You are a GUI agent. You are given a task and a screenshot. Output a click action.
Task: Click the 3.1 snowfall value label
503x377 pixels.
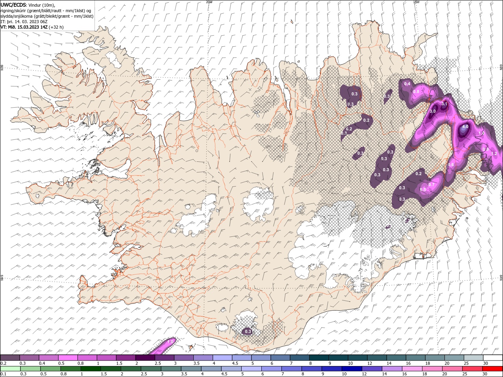[444, 104]
